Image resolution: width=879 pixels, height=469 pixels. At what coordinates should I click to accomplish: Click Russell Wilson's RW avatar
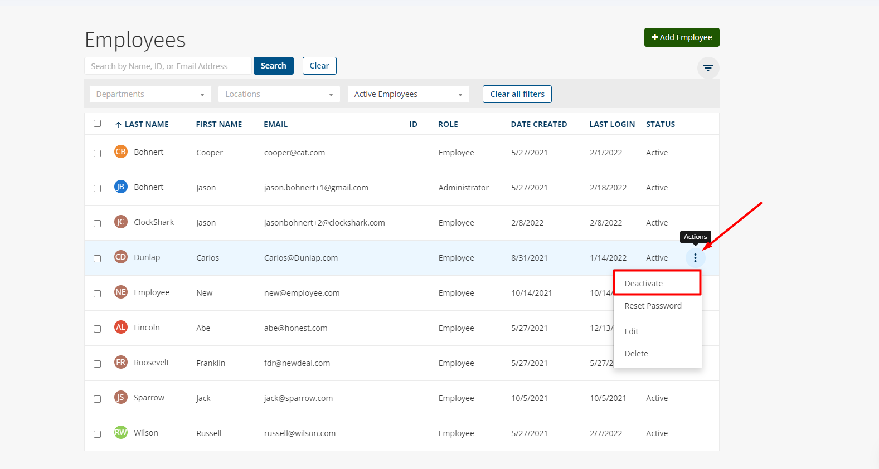120,433
